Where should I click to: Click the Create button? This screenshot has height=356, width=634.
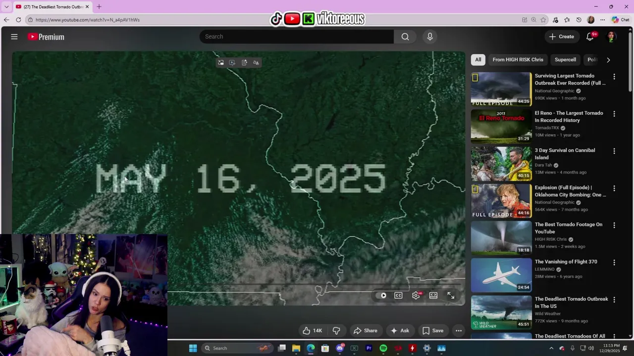pos(562,37)
